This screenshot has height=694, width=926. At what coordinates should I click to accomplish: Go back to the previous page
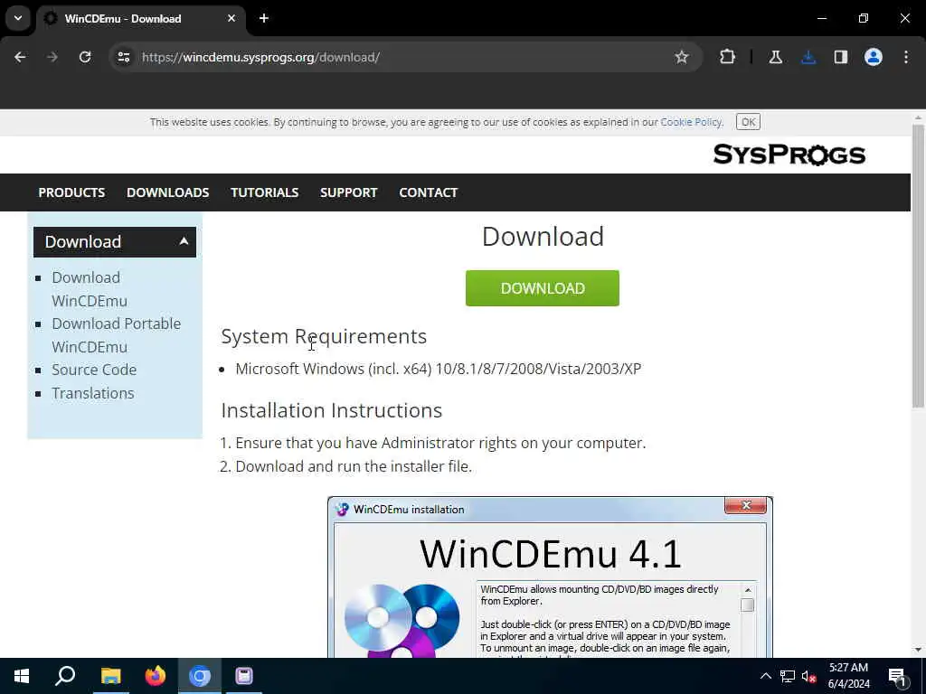tap(20, 57)
